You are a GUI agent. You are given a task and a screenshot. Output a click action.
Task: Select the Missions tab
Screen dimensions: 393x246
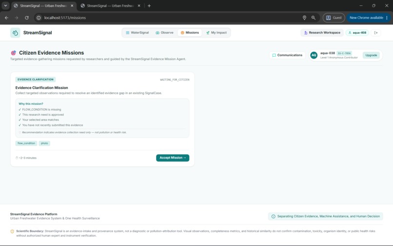[x=190, y=33]
